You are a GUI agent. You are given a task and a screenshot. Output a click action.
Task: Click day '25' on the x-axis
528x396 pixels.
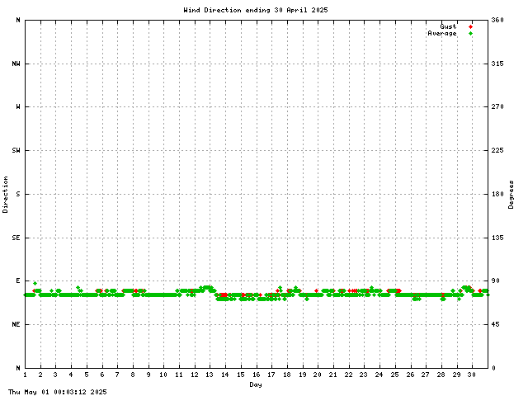pyautogui.click(x=394, y=375)
